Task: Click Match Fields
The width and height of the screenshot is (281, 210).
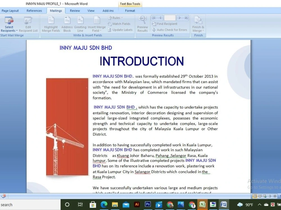Action: tap(119, 24)
